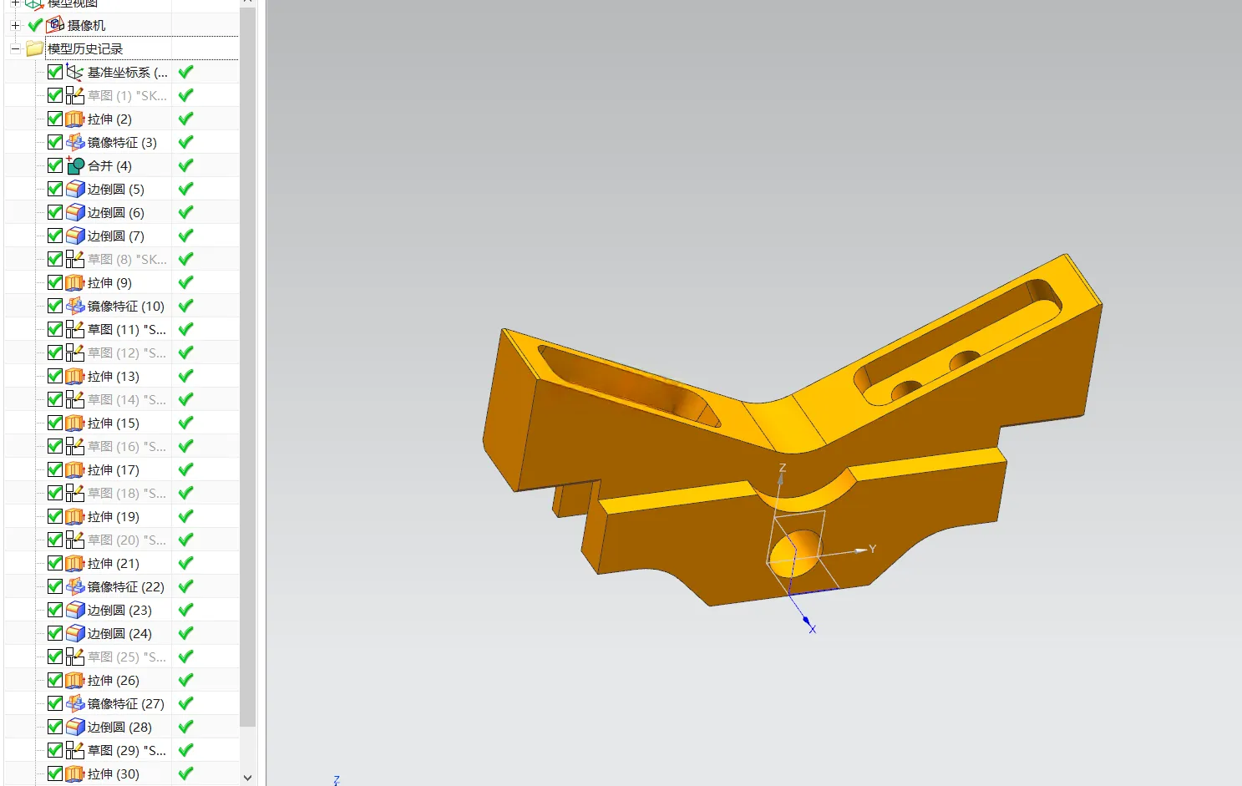
Task: Click the edge blend icon beside 边倒圆 (28)
Action: [x=75, y=728]
